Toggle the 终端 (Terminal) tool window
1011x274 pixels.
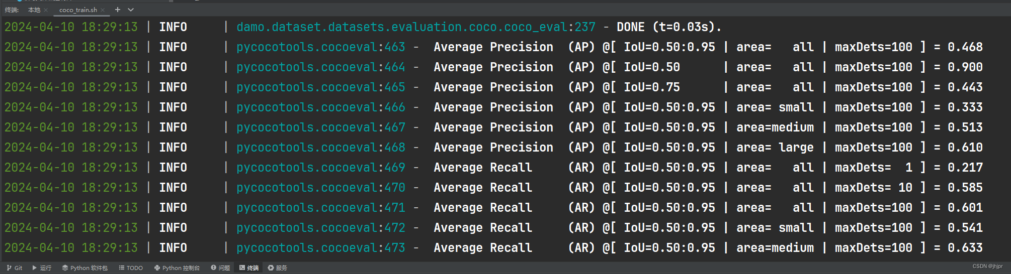[x=249, y=268]
